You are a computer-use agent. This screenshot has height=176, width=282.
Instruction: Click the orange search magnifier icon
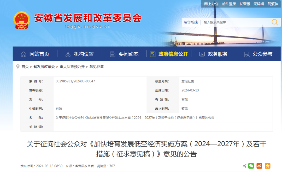pos(275,22)
